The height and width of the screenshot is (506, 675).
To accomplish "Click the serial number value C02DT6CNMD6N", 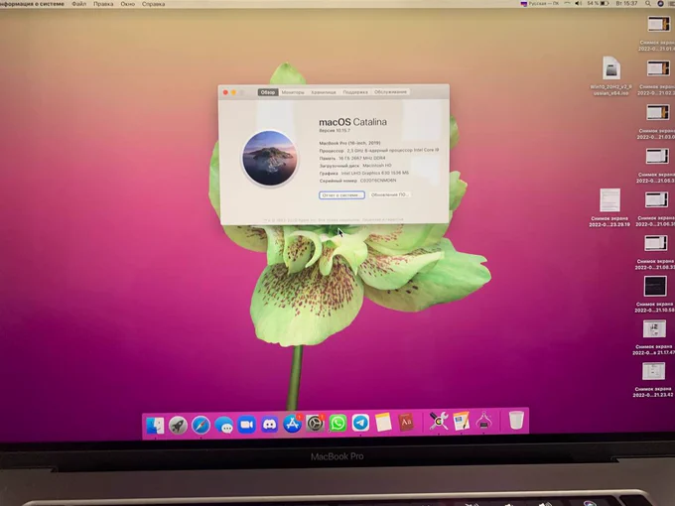I will (378, 181).
